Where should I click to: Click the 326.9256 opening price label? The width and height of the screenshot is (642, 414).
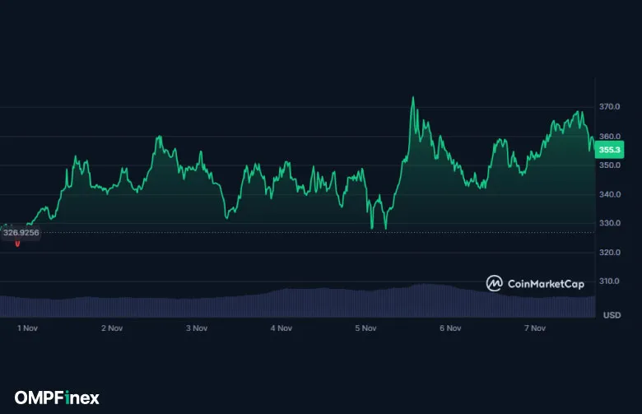coord(21,233)
